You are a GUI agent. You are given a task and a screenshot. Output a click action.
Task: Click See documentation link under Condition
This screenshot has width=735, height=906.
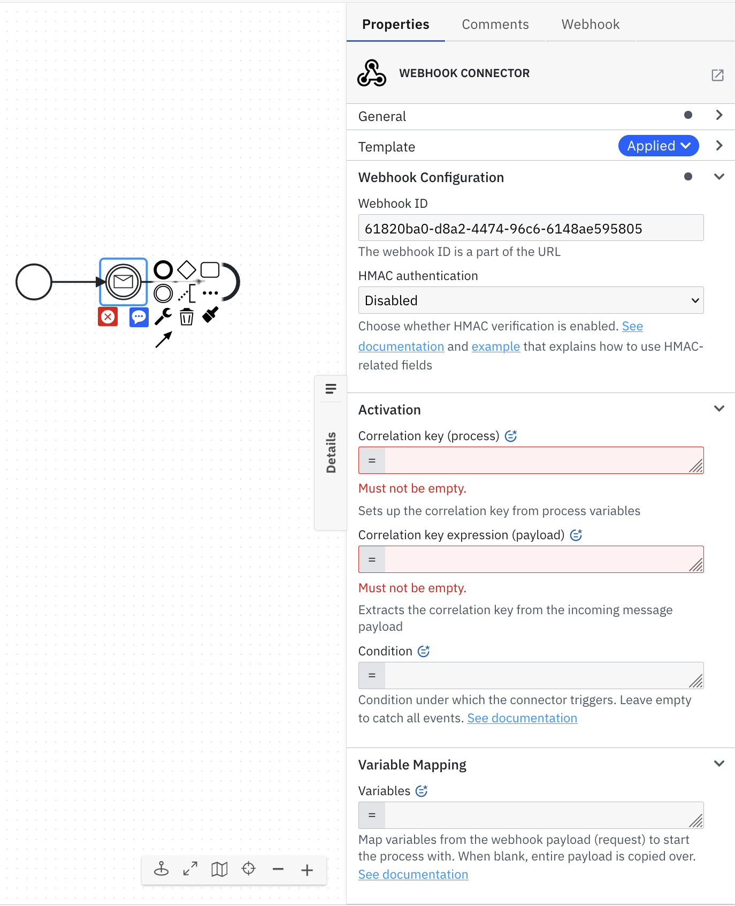tap(522, 718)
